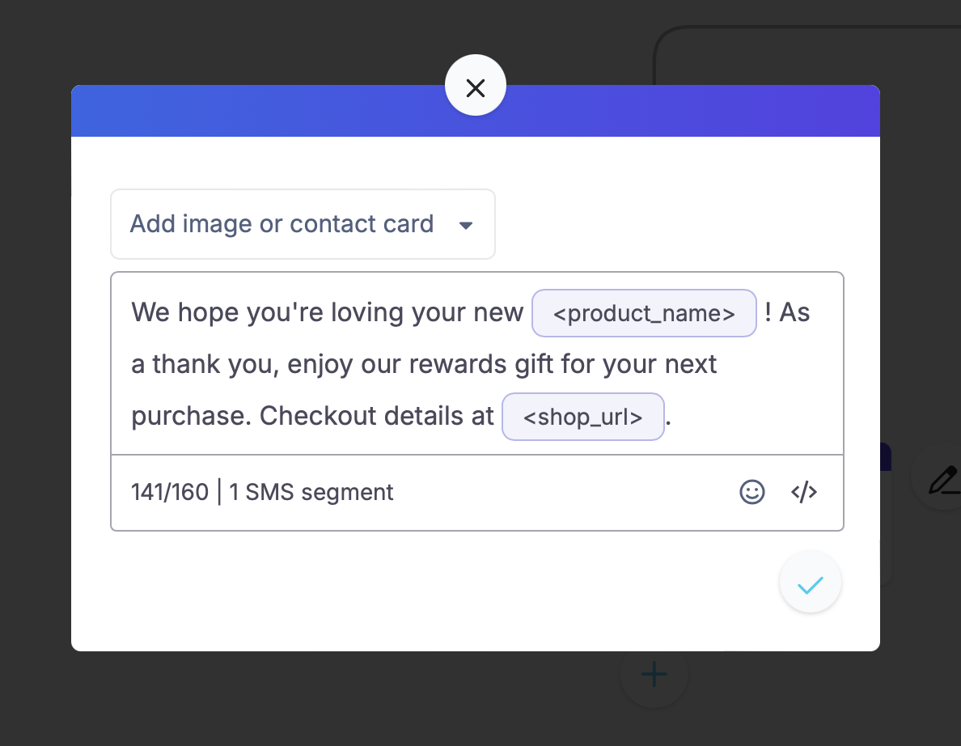Select the <product_name> variable tag

coord(644,313)
